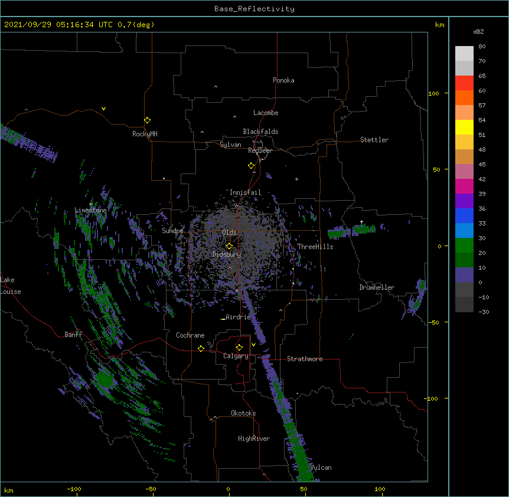This screenshot has width=509, height=497.
Task: Click the km unit label at top right
Action: 439,25
